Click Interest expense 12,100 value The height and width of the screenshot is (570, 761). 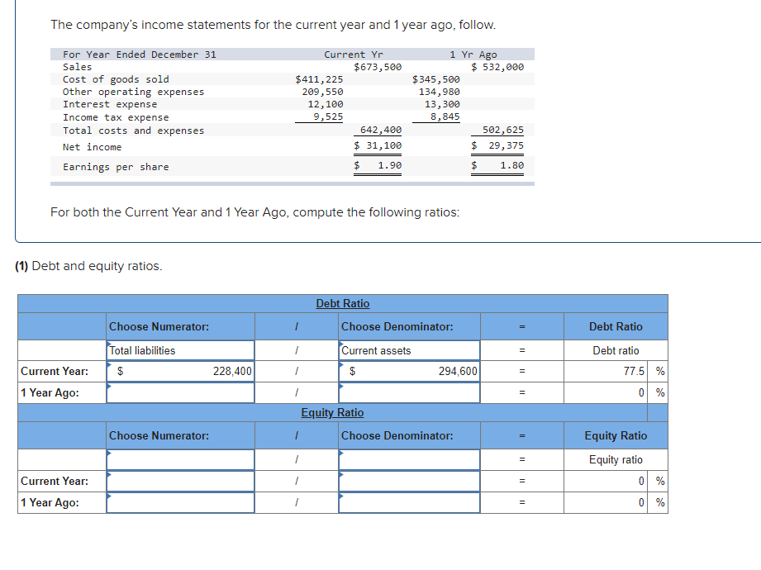click(326, 104)
